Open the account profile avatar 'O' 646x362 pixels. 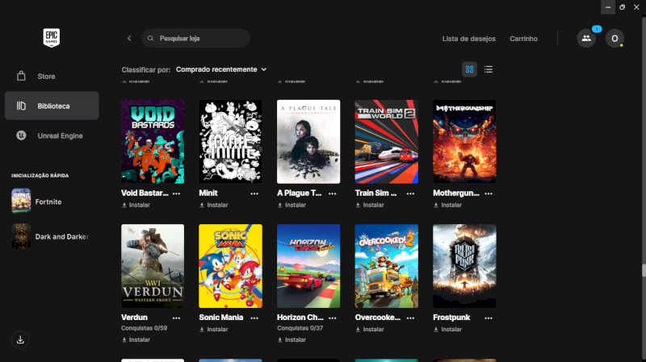click(615, 38)
